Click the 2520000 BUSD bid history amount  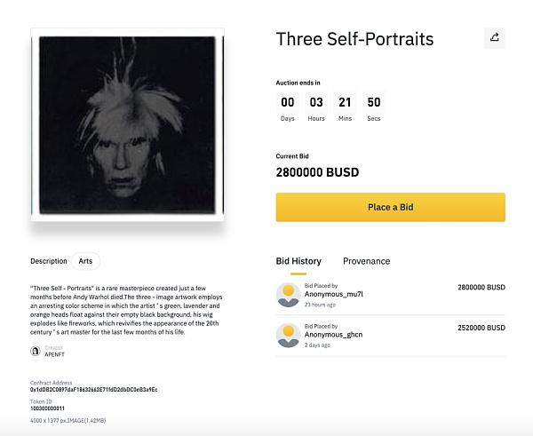[481, 329]
